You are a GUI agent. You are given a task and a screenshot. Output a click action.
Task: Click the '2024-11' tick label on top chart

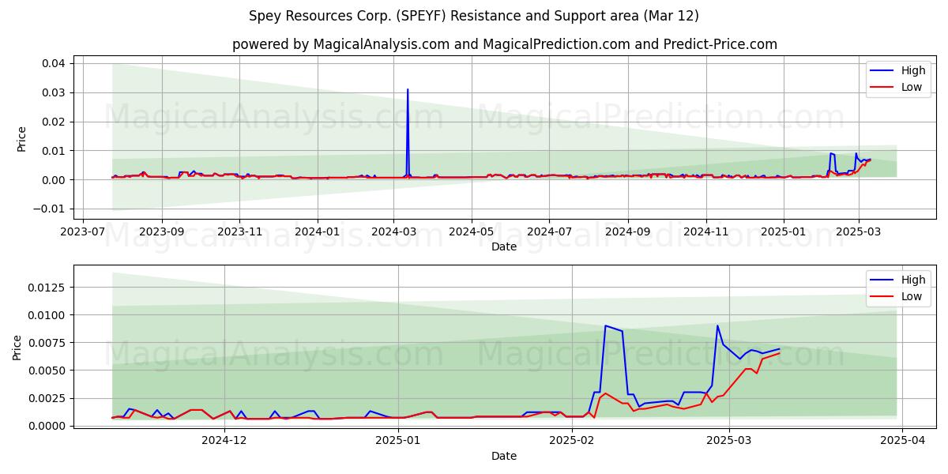pos(705,232)
